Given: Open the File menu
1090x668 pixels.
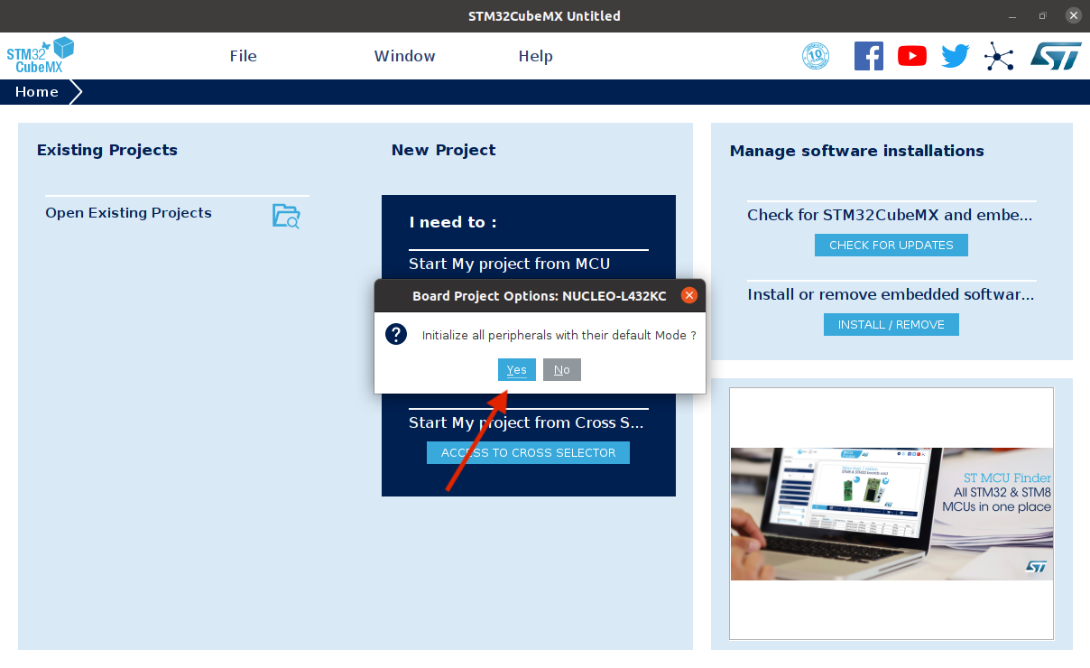Looking at the screenshot, I should pyautogui.click(x=243, y=56).
